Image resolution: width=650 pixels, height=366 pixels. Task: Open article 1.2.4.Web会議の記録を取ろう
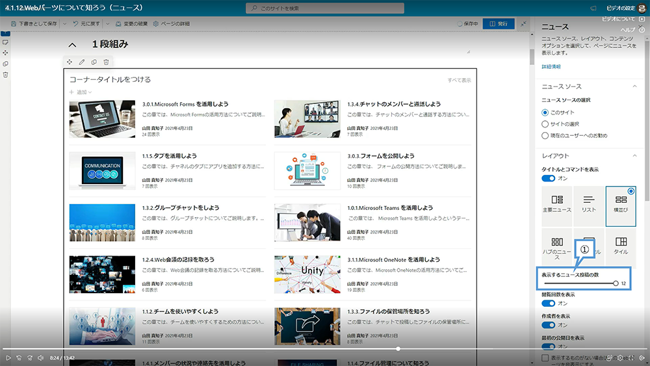[x=178, y=259]
